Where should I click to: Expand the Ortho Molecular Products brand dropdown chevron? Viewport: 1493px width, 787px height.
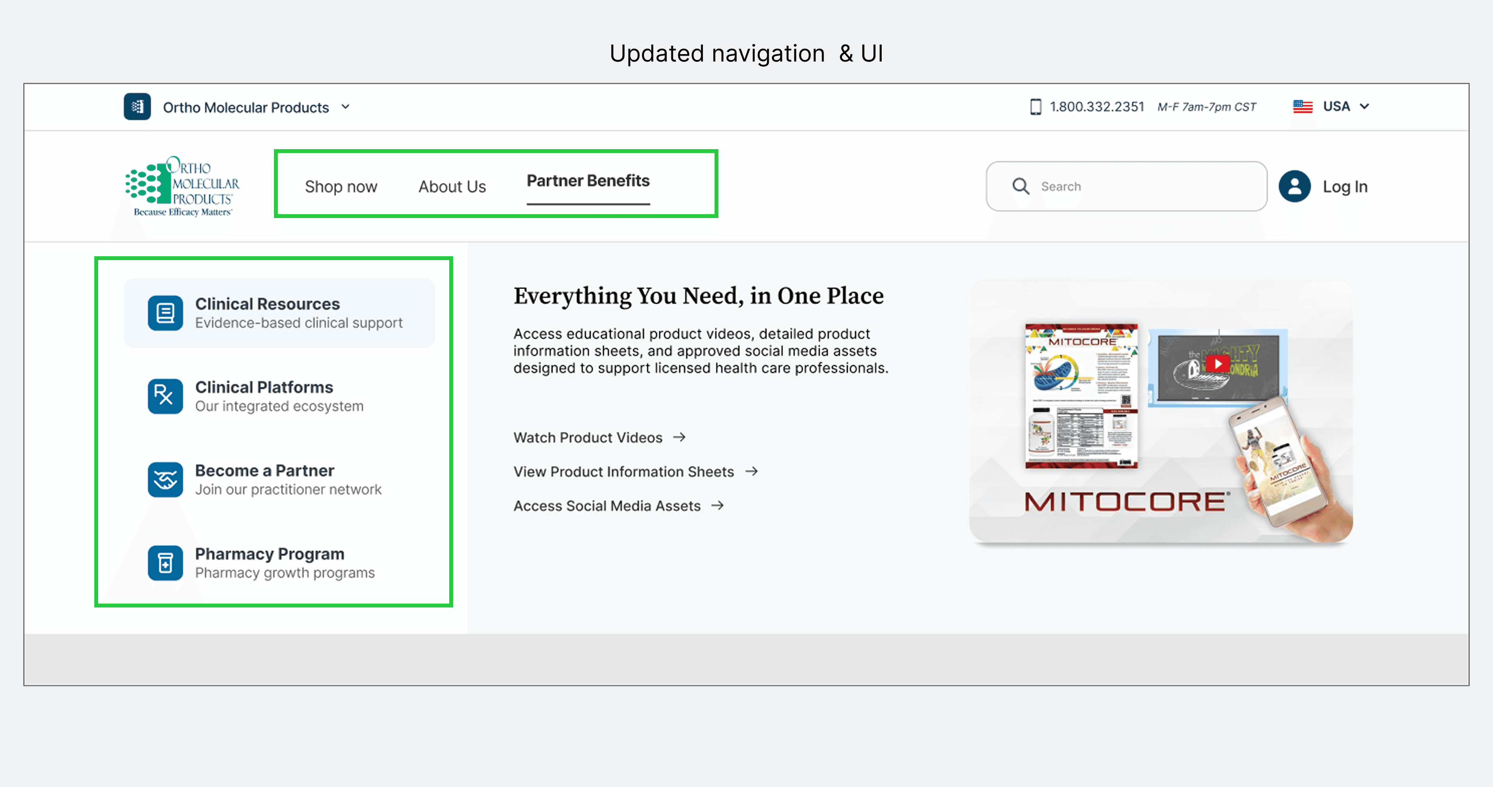tap(346, 107)
